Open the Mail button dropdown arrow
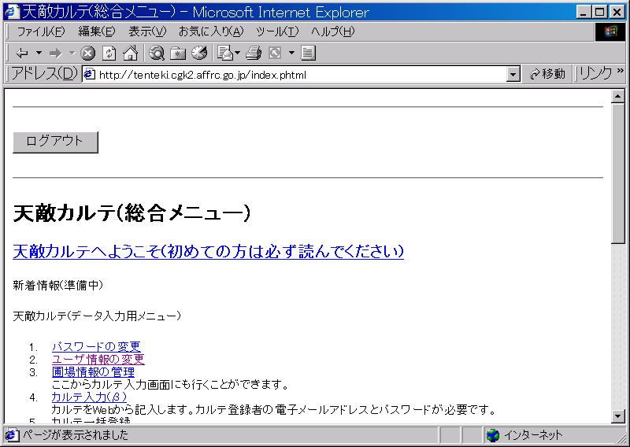 238,54
